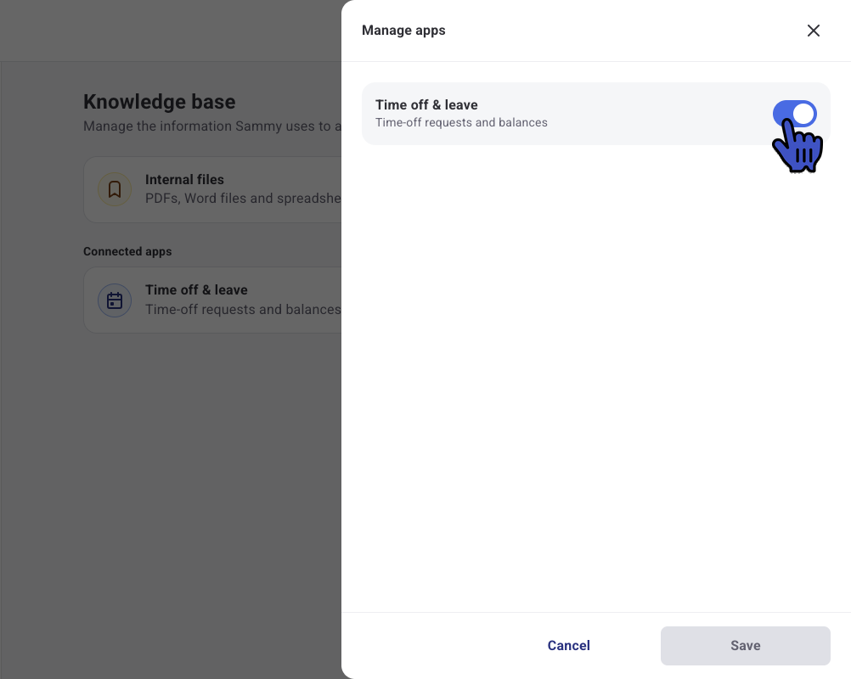851x679 pixels.
Task: Click the Internal files bookmark icon
Action: (x=115, y=189)
